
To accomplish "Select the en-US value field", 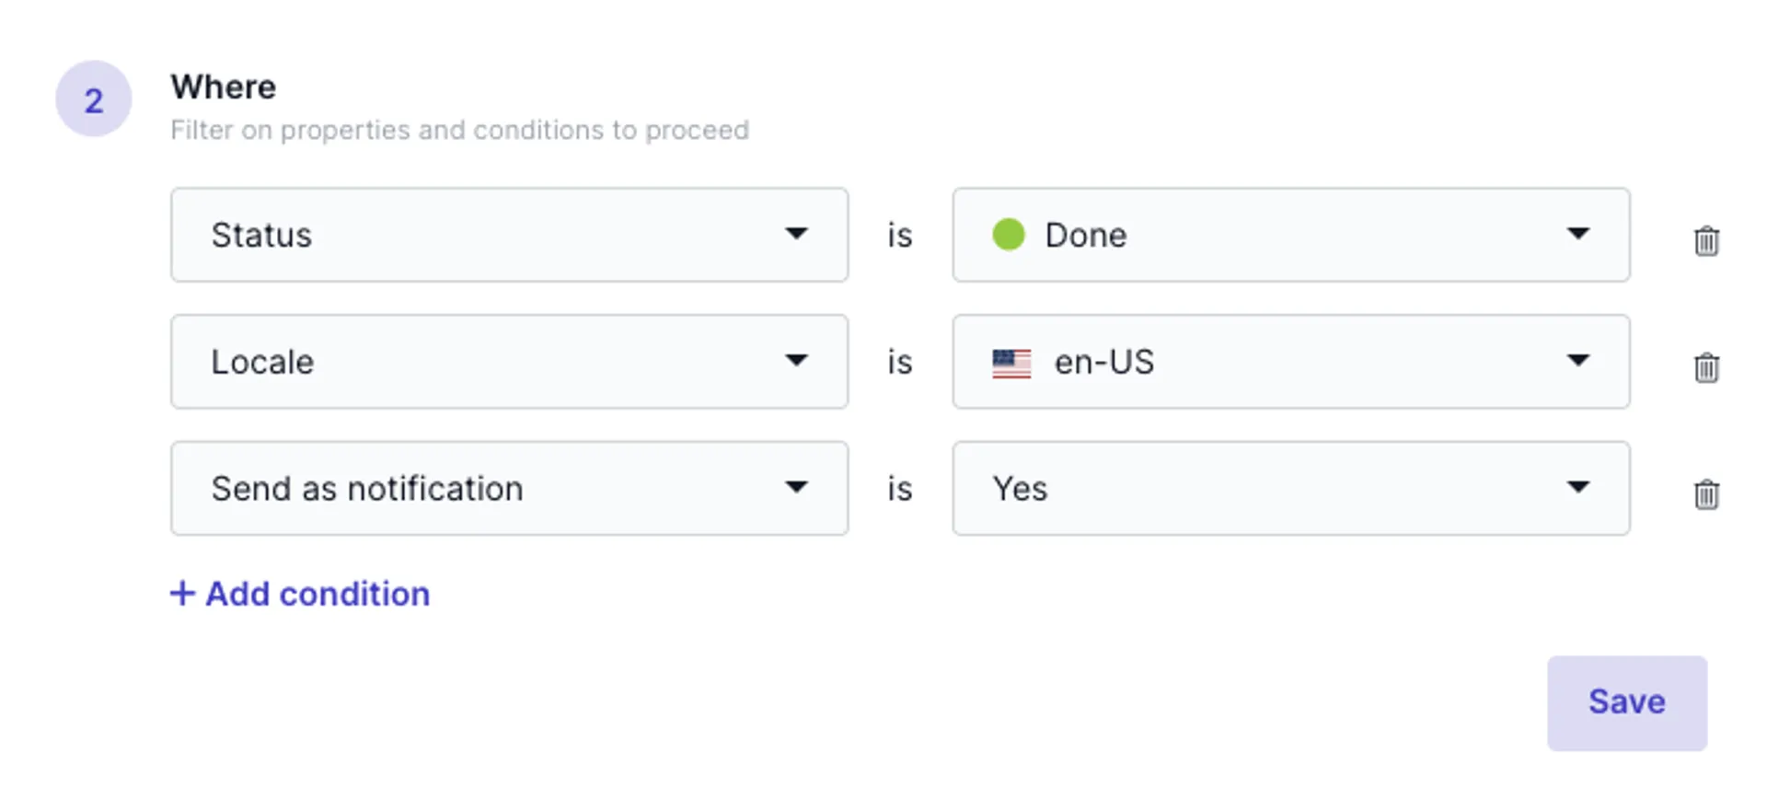I will point(1291,362).
